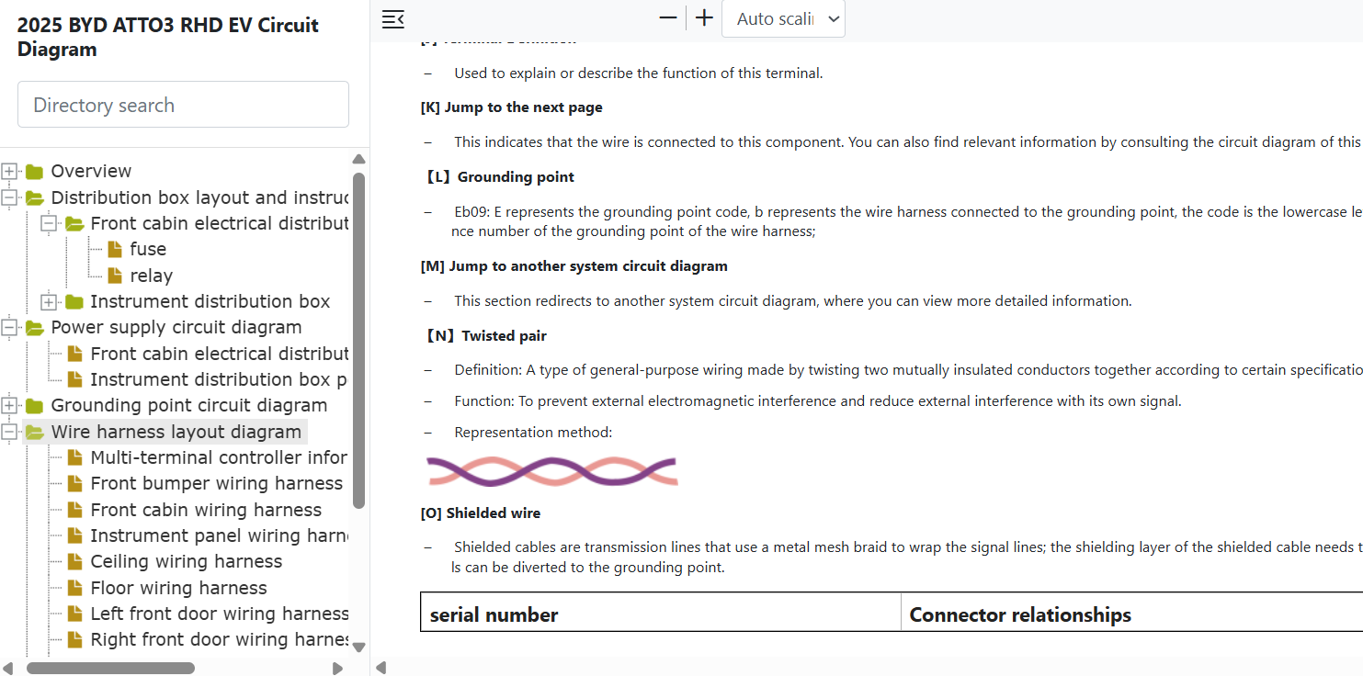The height and width of the screenshot is (676, 1363).
Task: Click the '[M] Jump to another system circuit diagram' heading
Action: [574, 266]
